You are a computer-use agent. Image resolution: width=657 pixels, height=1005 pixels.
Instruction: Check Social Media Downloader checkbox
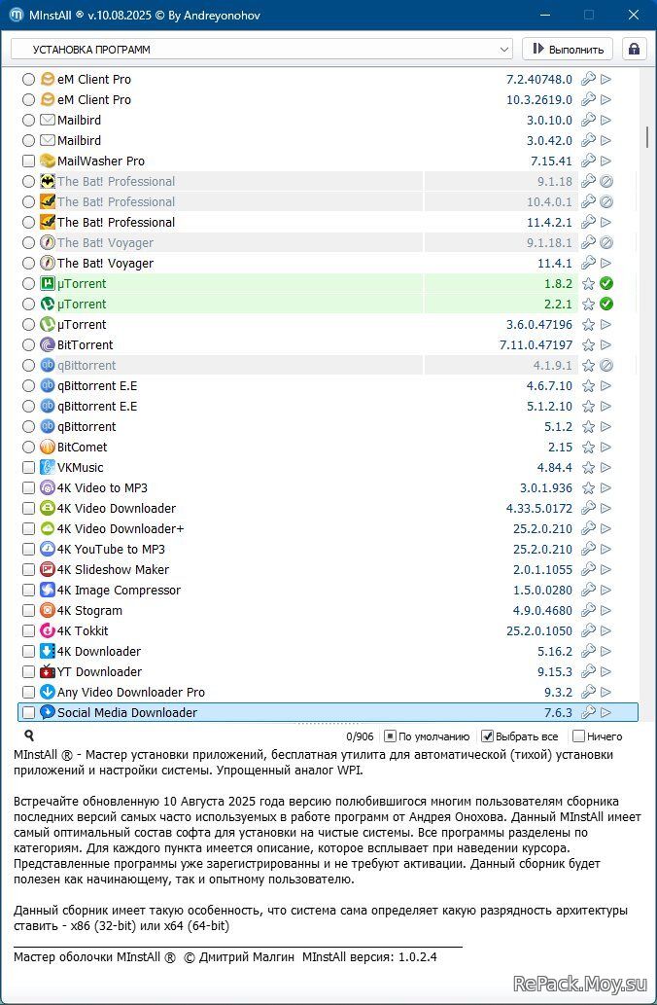28,713
